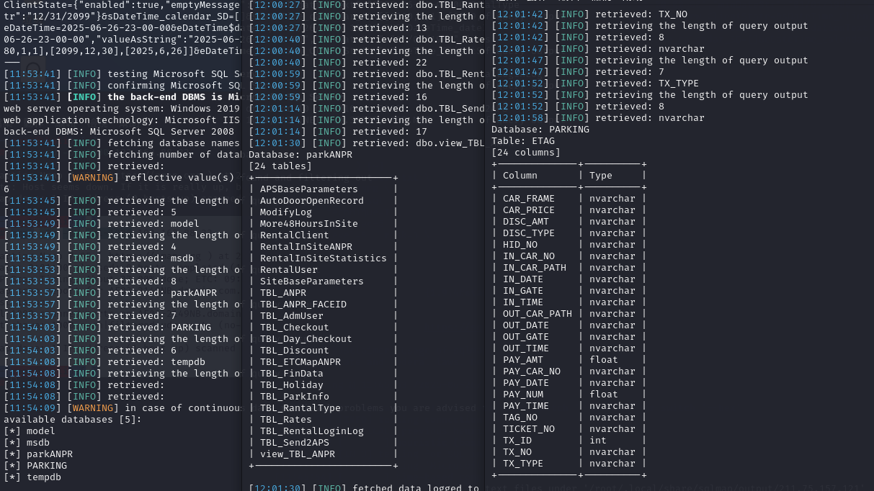Viewport: 874px width, 491px height.
Task: Select 'More48HoursInSite' table name
Action: 309,224
